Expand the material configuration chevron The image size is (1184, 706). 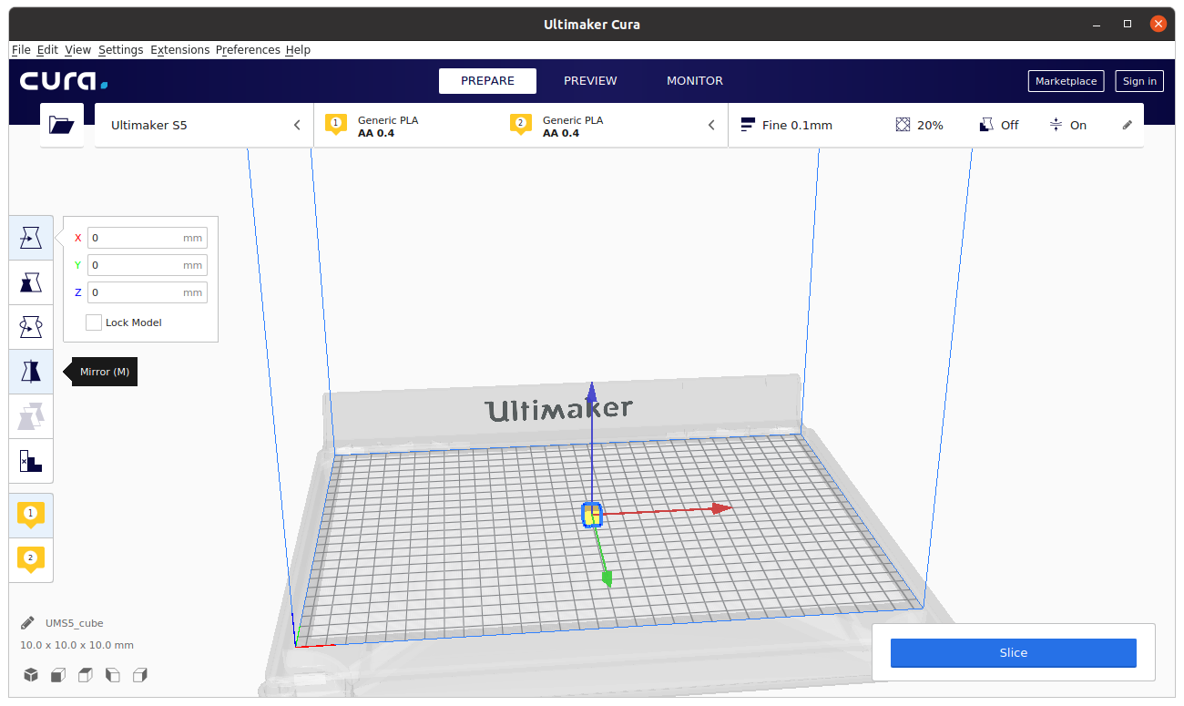pyautogui.click(x=711, y=125)
